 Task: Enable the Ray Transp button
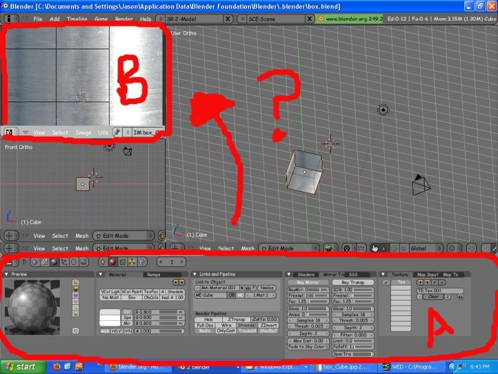(x=353, y=282)
